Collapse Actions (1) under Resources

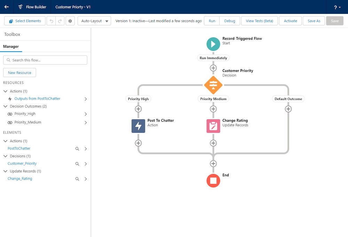[6, 91]
